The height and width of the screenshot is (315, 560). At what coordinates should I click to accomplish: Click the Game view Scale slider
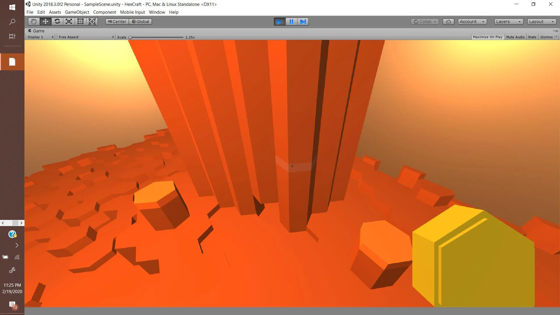[157, 37]
